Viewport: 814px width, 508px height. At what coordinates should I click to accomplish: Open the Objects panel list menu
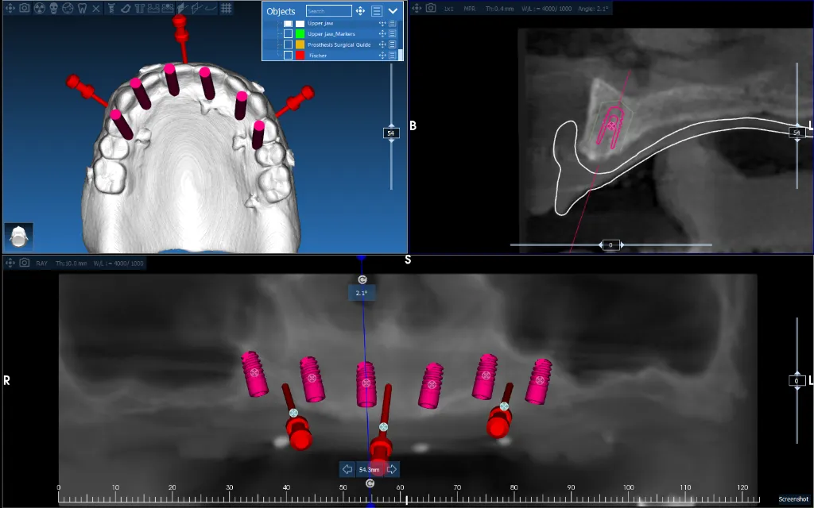[377, 10]
